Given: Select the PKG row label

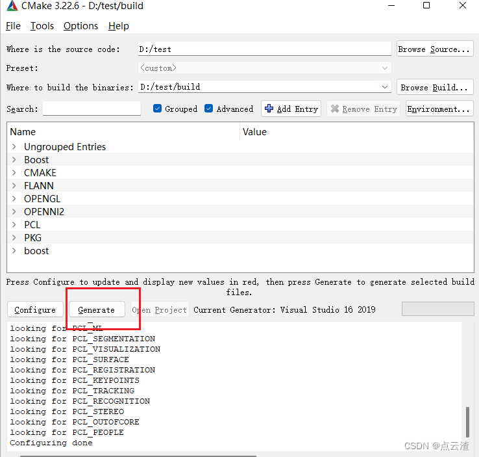Looking at the screenshot, I should [x=32, y=238].
